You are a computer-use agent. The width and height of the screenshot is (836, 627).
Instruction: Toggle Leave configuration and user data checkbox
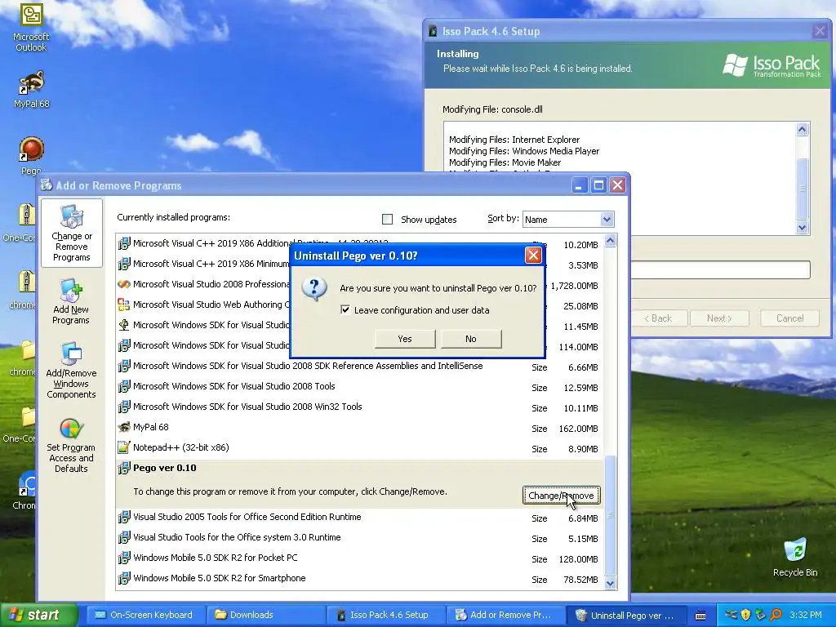click(345, 309)
